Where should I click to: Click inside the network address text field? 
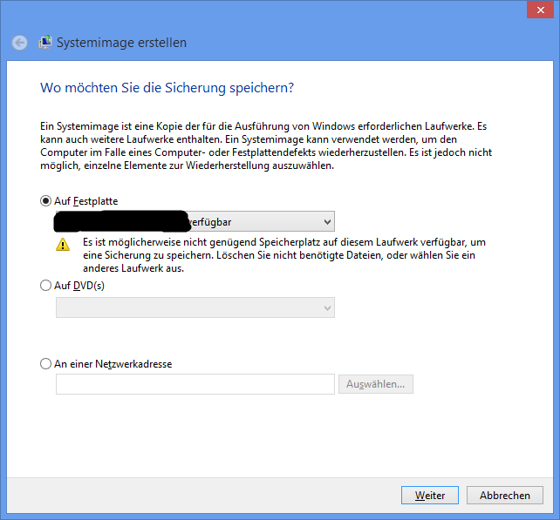click(195, 384)
